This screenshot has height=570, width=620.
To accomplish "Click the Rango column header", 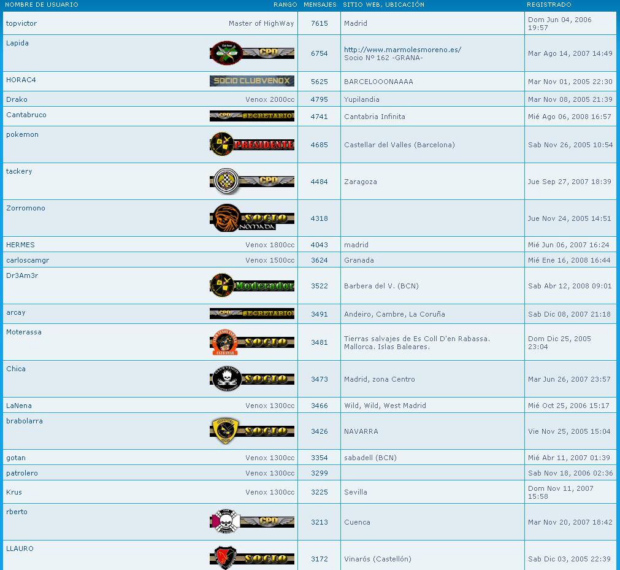I will pos(285,5).
